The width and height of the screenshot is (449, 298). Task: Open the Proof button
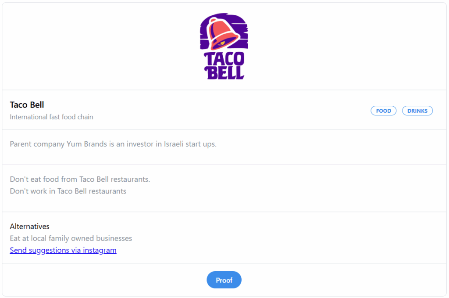224,280
